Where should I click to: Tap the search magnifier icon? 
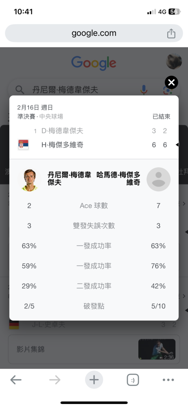(x=20, y=90)
